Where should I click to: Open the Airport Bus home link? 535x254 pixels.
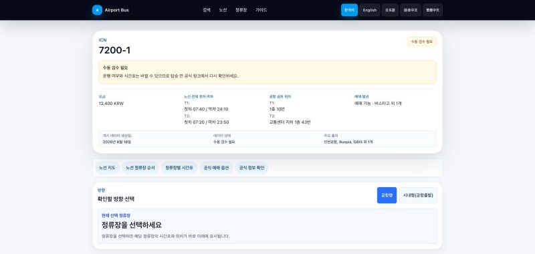110,10
